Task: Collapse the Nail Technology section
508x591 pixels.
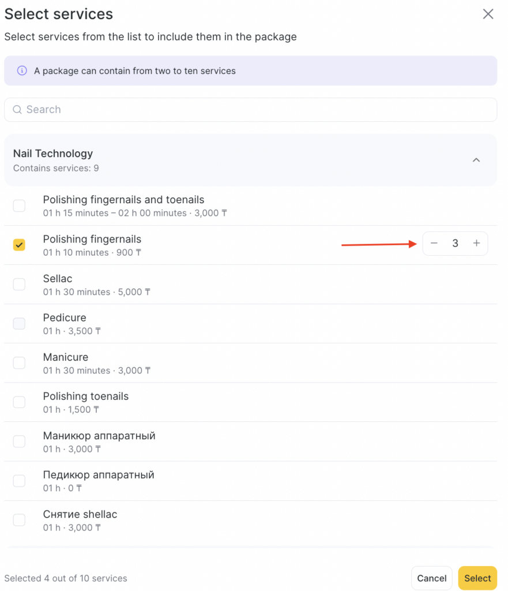Action: point(476,160)
